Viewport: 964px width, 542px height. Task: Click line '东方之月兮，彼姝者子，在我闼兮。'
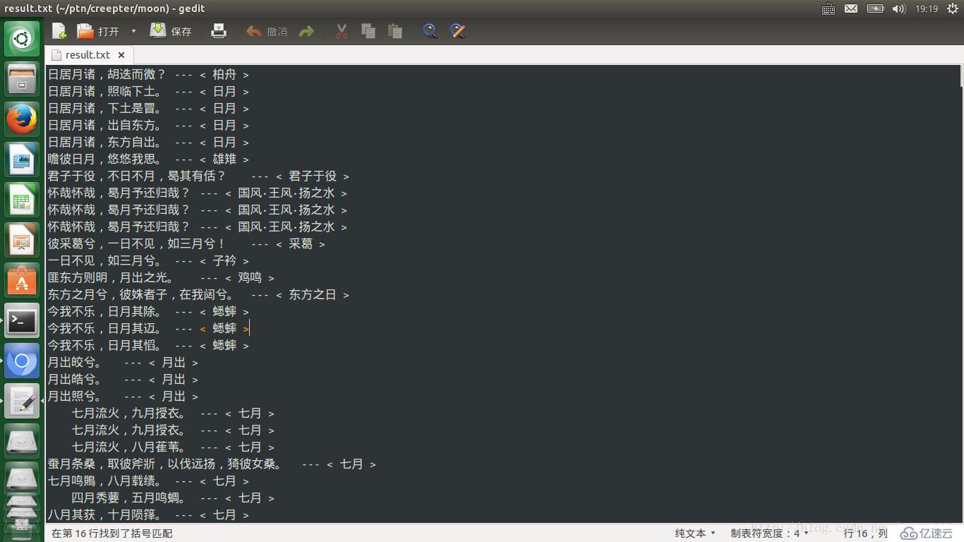198,294
